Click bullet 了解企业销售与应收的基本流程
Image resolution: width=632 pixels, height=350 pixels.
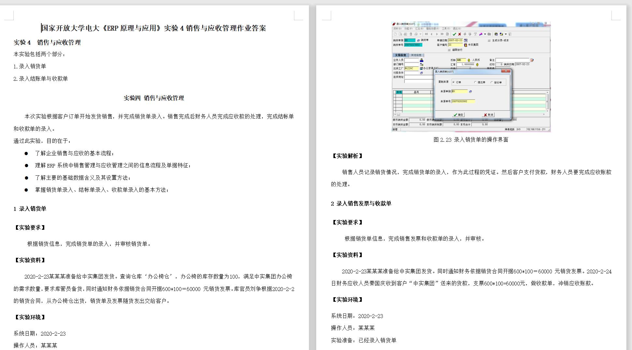(75, 153)
